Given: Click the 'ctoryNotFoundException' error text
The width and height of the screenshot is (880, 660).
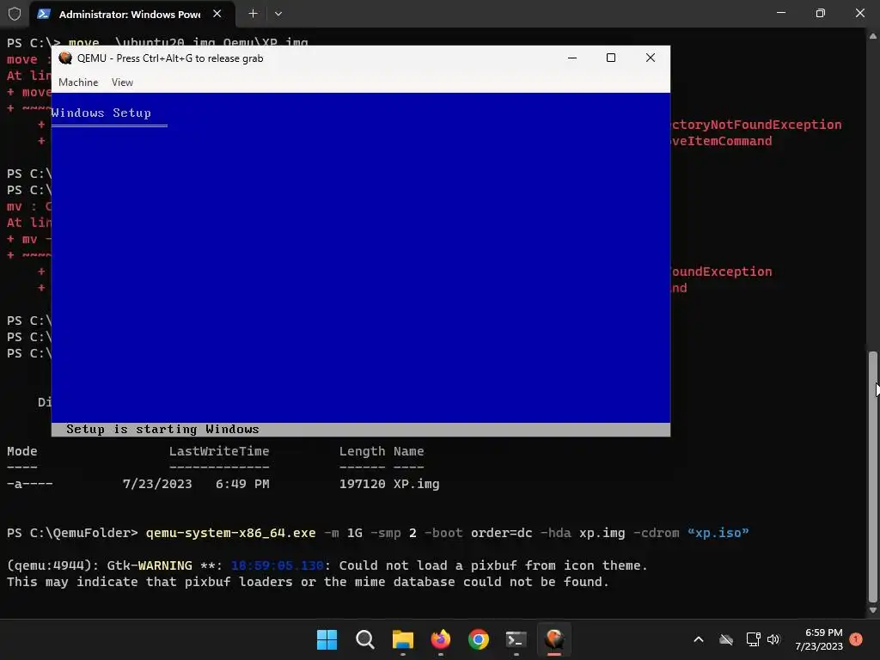Looking at the screenshot, I should click(x=756, y=125).
